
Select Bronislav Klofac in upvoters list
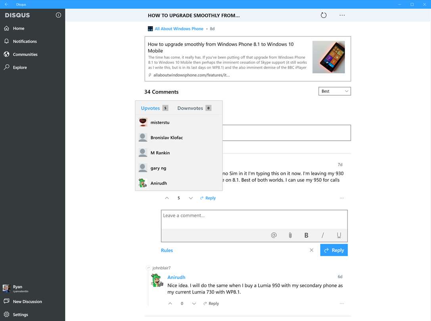pyautogui.click(x=179, y=138)
